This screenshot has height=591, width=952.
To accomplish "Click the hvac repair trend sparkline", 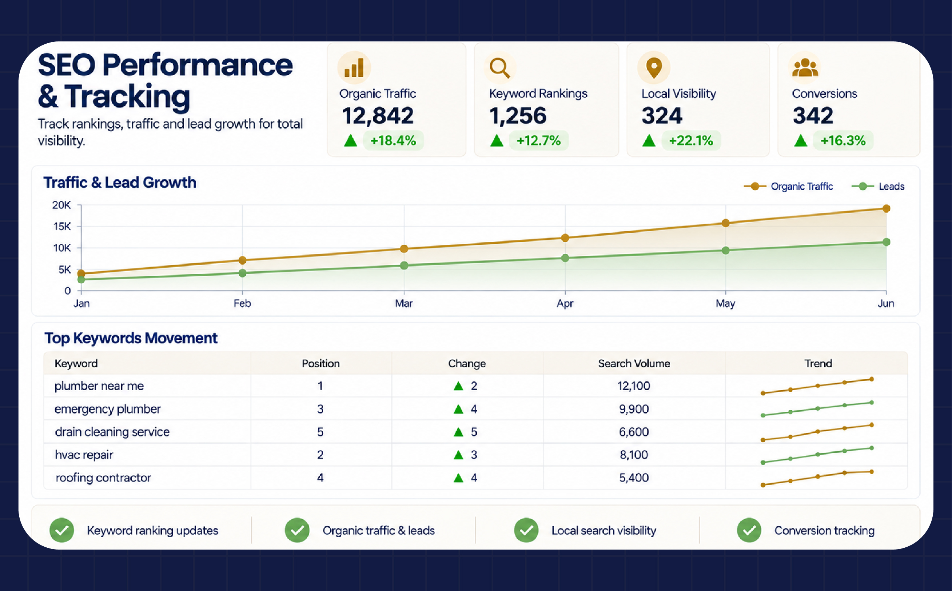I will tap(817, 455).
